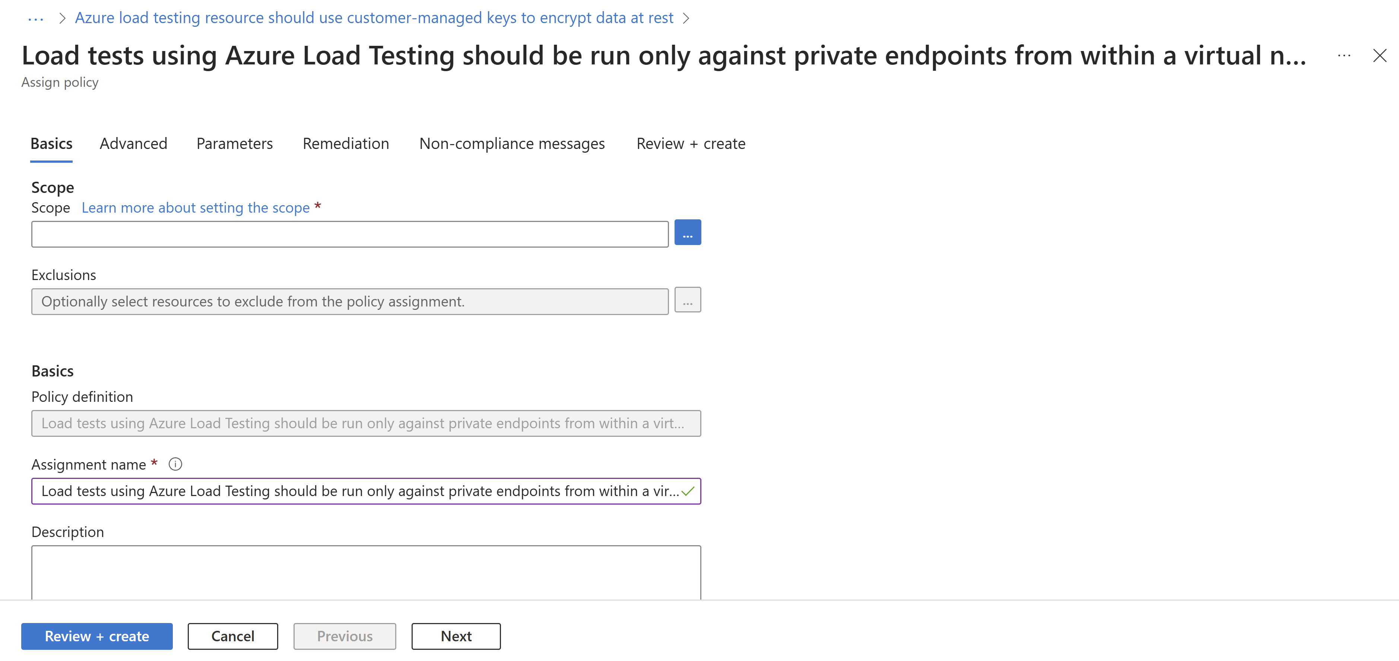Viewport: 1399px width, 661px height.
Task: Click the Next button
Action: (455, 636)
